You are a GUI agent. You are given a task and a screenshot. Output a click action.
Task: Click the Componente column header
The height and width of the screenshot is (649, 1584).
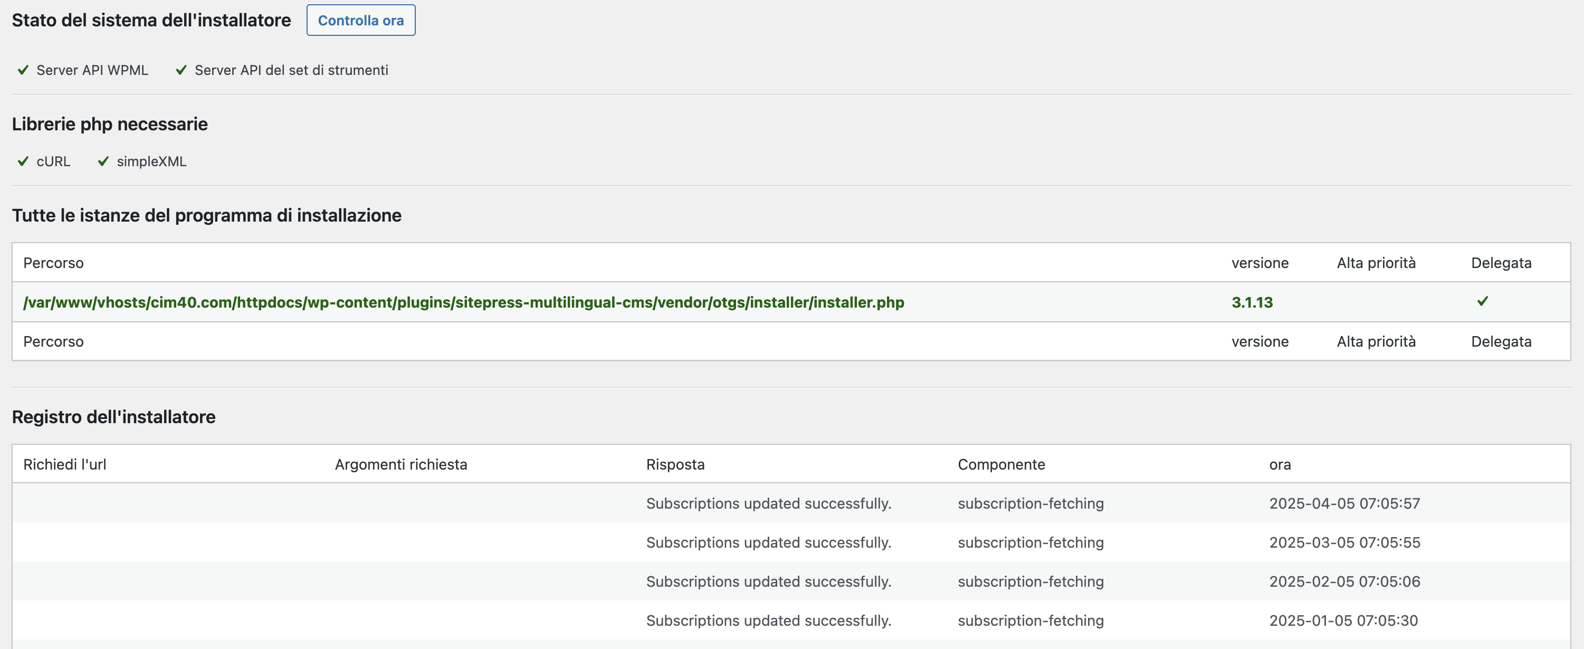(1000, 464)
